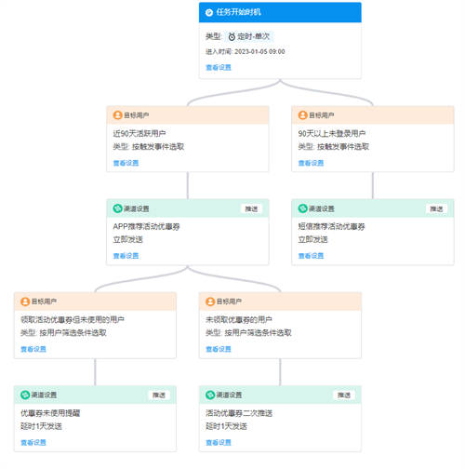Click the 推送 tag on 优惠券未使用提醒 node
465x469 pixels.
[x=159, y=395]
